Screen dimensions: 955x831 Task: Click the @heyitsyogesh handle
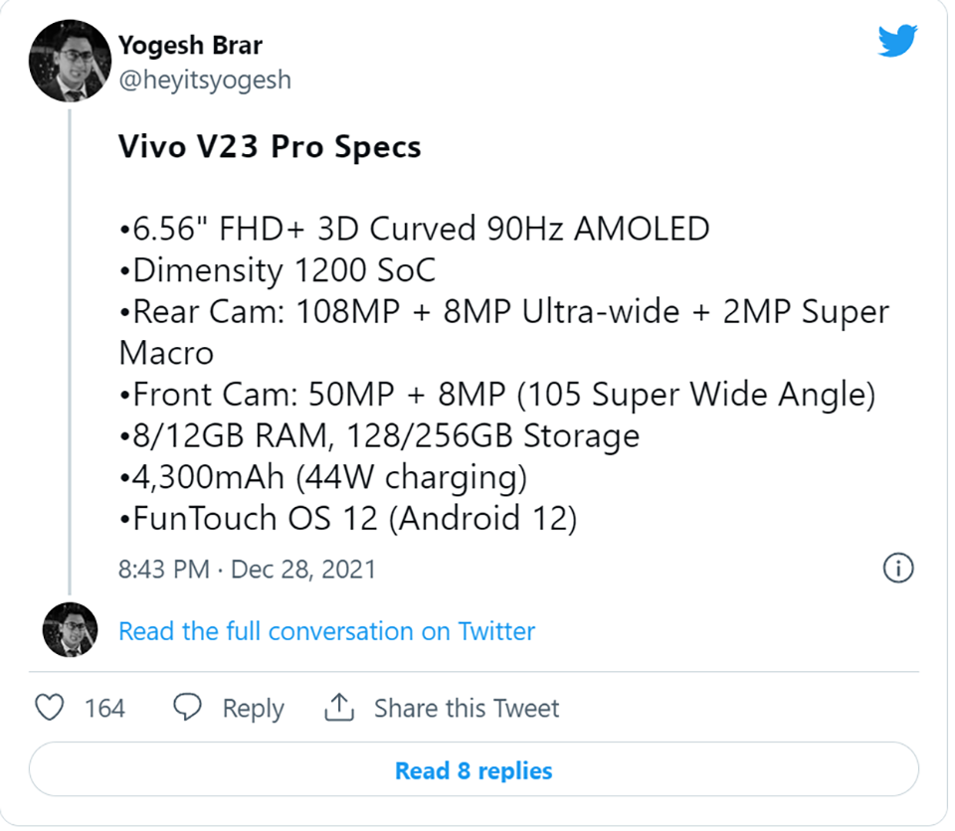(x=204, y=80)
